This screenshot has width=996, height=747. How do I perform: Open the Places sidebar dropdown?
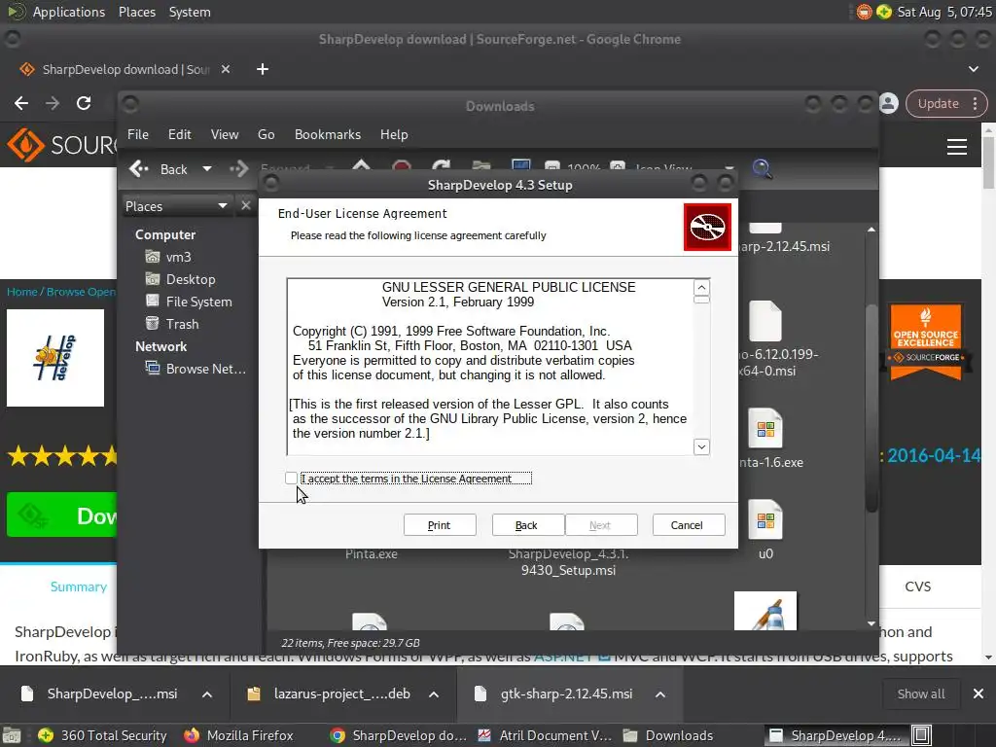pyautogui.click(x=176, y=206)
